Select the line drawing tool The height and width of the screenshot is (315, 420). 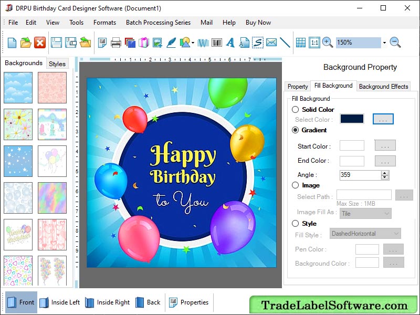click(x=286, y=43)
